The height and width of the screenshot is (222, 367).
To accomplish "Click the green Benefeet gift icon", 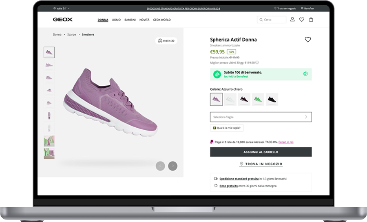I will click(217, 74).
